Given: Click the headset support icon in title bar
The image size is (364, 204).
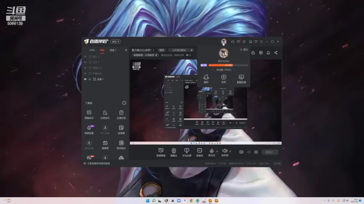Looking at the screenshot, I should (233, 42).
